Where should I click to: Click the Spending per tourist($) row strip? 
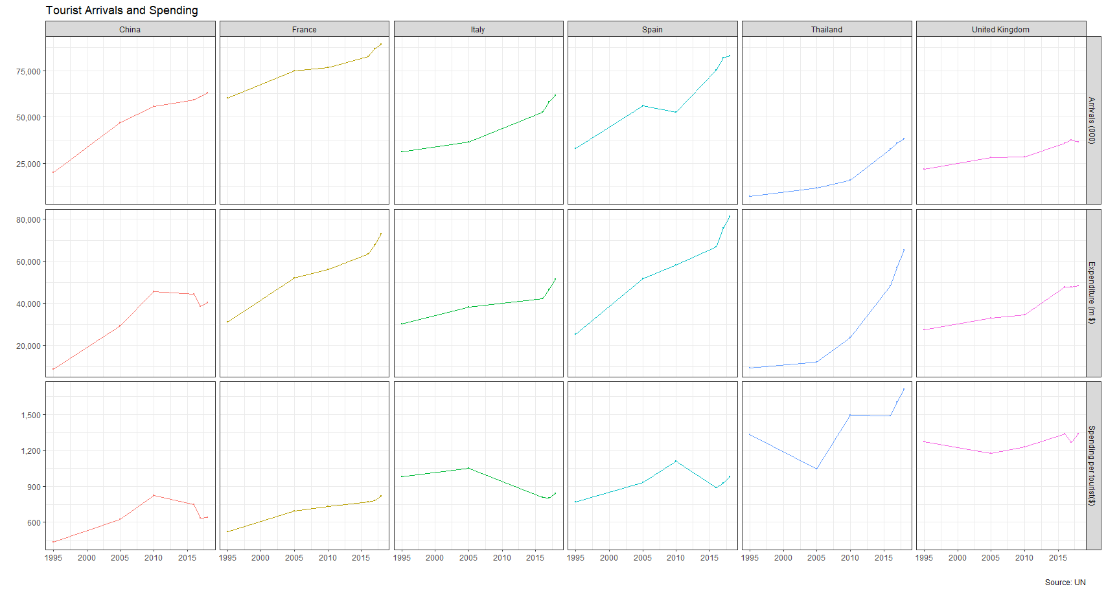tap(1092, 465)
